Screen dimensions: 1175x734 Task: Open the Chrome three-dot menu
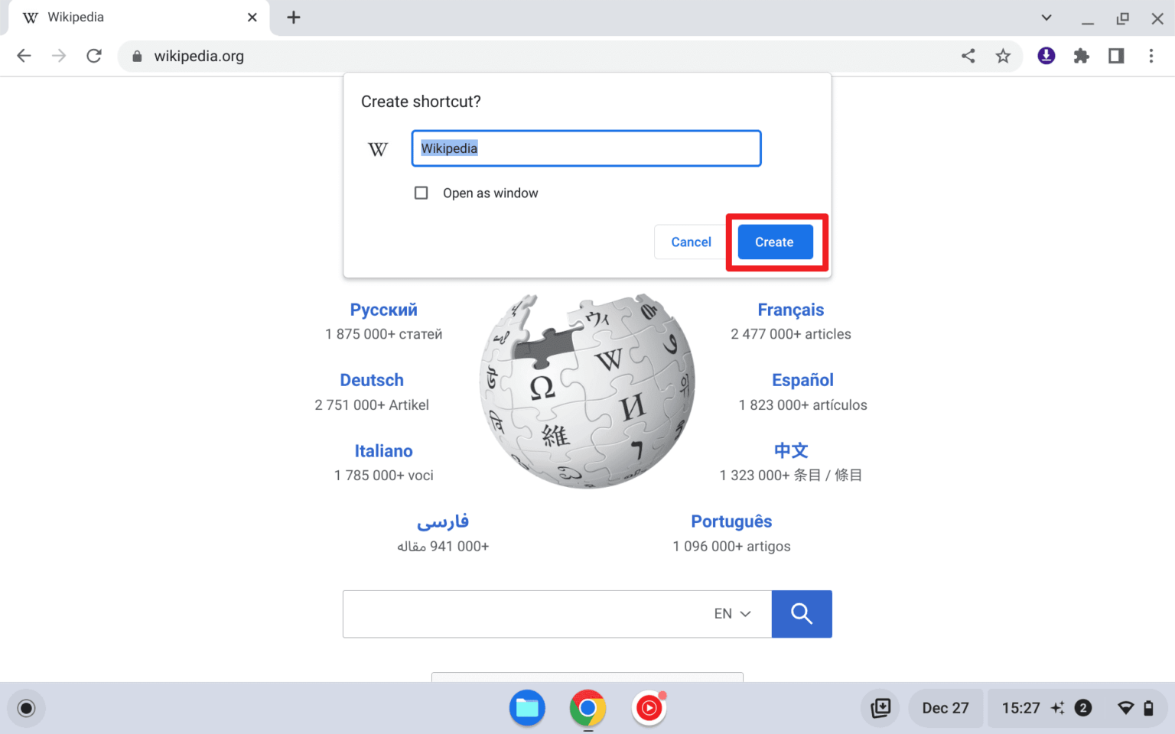(x=1151, y=56)
